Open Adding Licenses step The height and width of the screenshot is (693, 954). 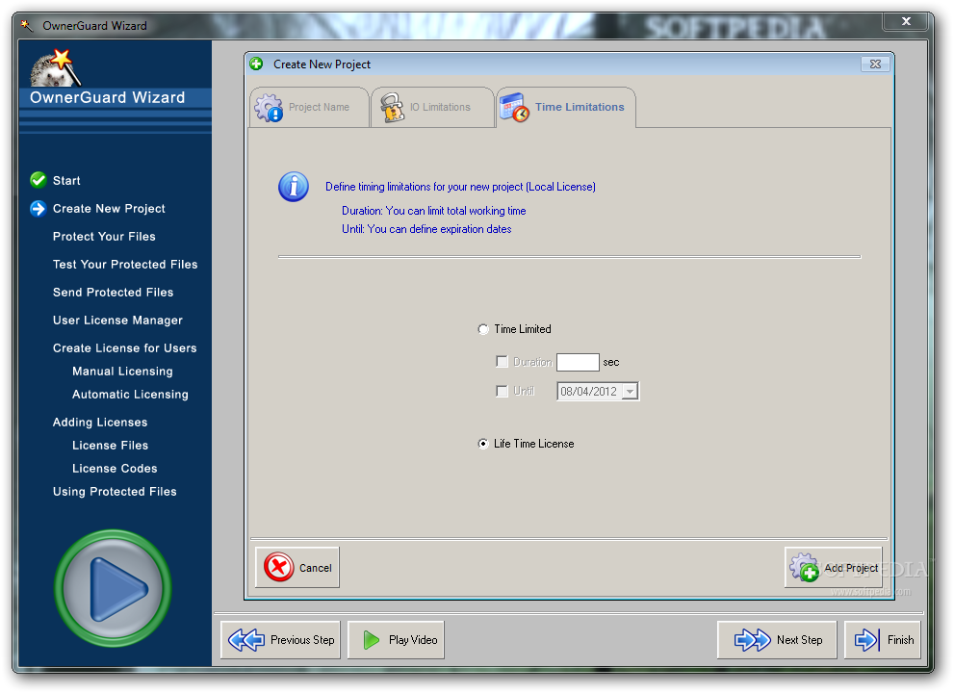pyautogui.click(x=100, y=423)
